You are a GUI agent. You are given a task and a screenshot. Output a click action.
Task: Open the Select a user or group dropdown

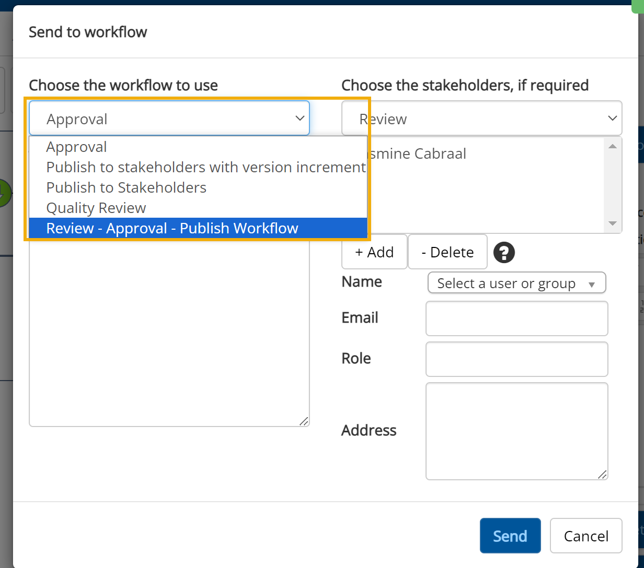516,283
